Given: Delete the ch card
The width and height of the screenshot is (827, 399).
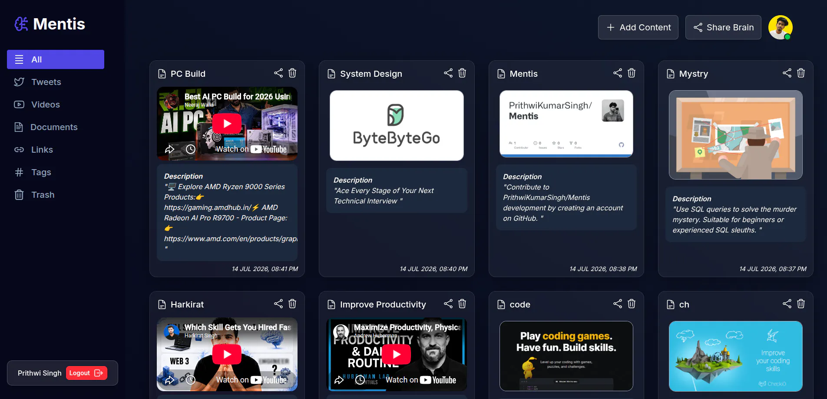Looking at the screenshot, I should pyautogui.click(x=801, y=304).
